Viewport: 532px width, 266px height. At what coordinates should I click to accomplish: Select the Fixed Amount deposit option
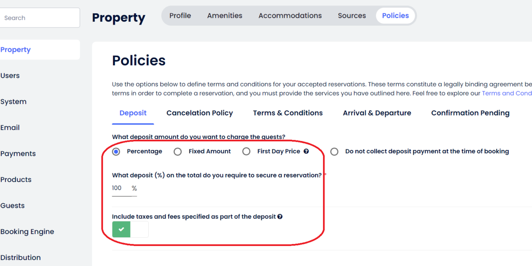point(178,151)
